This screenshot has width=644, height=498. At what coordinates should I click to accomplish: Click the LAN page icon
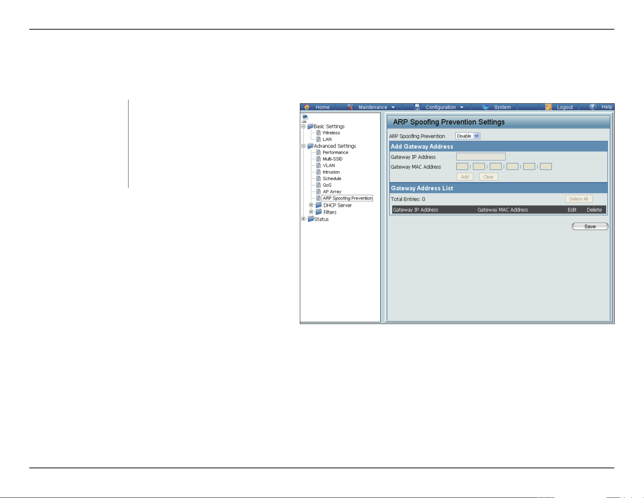[x=319, y=139]
